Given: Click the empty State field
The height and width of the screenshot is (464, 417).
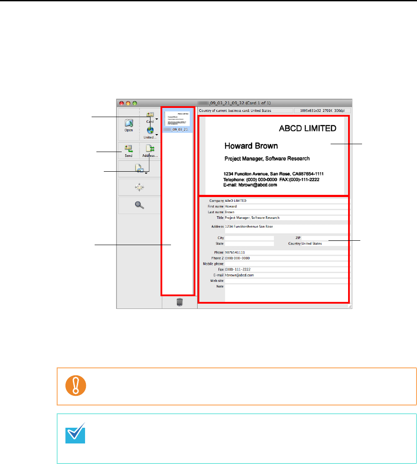Looking at the screenshot, I should tap(250, 243).
